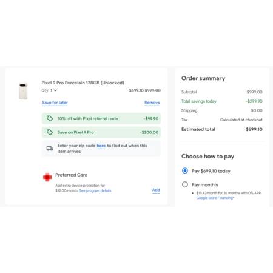273x273 pixels.
Task: Click the red cross Preferred Care icon
Action: click(47, 177)
